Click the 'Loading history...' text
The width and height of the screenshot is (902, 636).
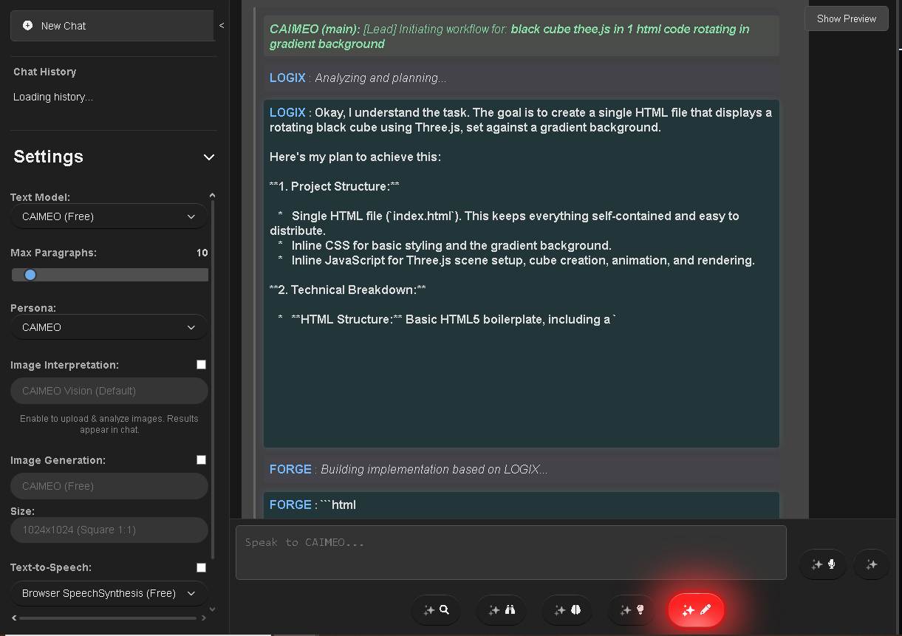(53, 97)
